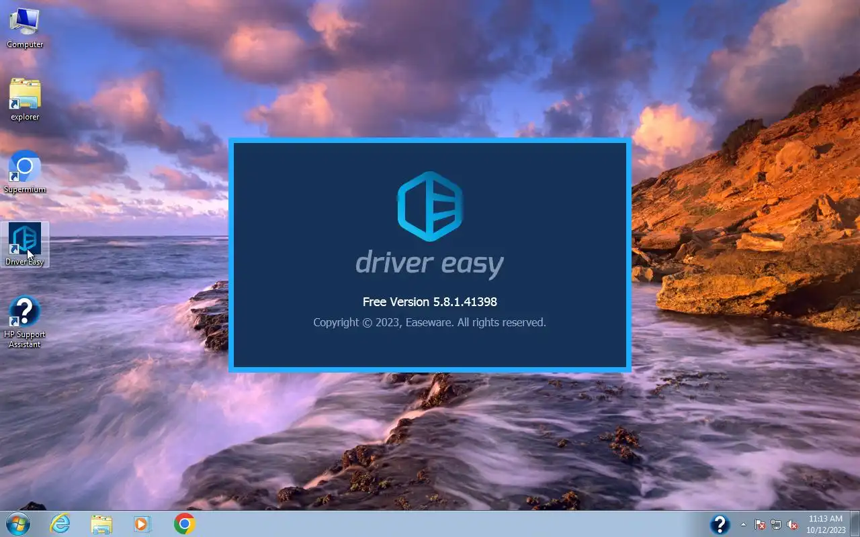The image size is (860, 537).
Task: Open the Computer desktop icon
Action: pos(25,28)
